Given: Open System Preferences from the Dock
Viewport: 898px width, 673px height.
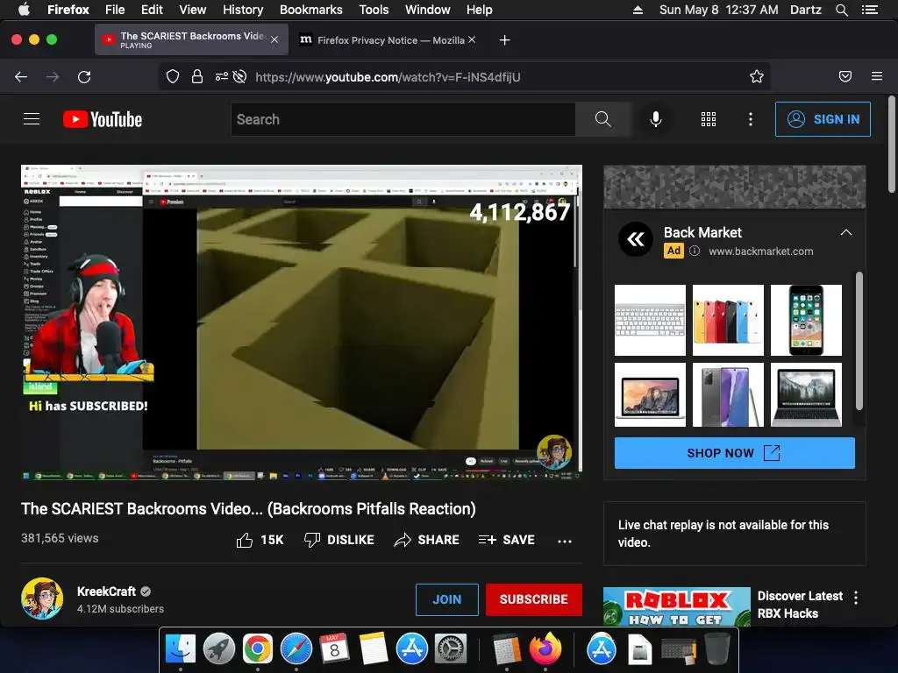Looking at the screenshot, I should (x=451, y=649).
